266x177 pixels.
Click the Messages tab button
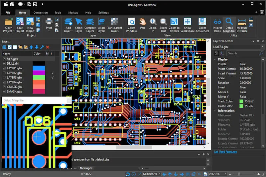86,168
